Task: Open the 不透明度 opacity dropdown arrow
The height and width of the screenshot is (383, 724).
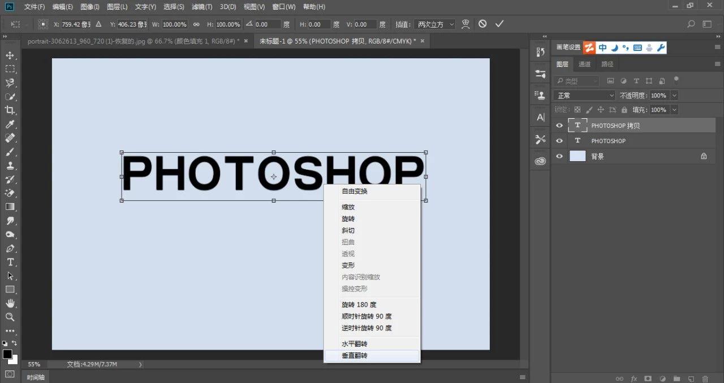Action: [674, 96]
